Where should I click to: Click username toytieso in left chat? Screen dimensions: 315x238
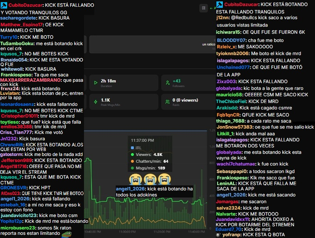10,122
